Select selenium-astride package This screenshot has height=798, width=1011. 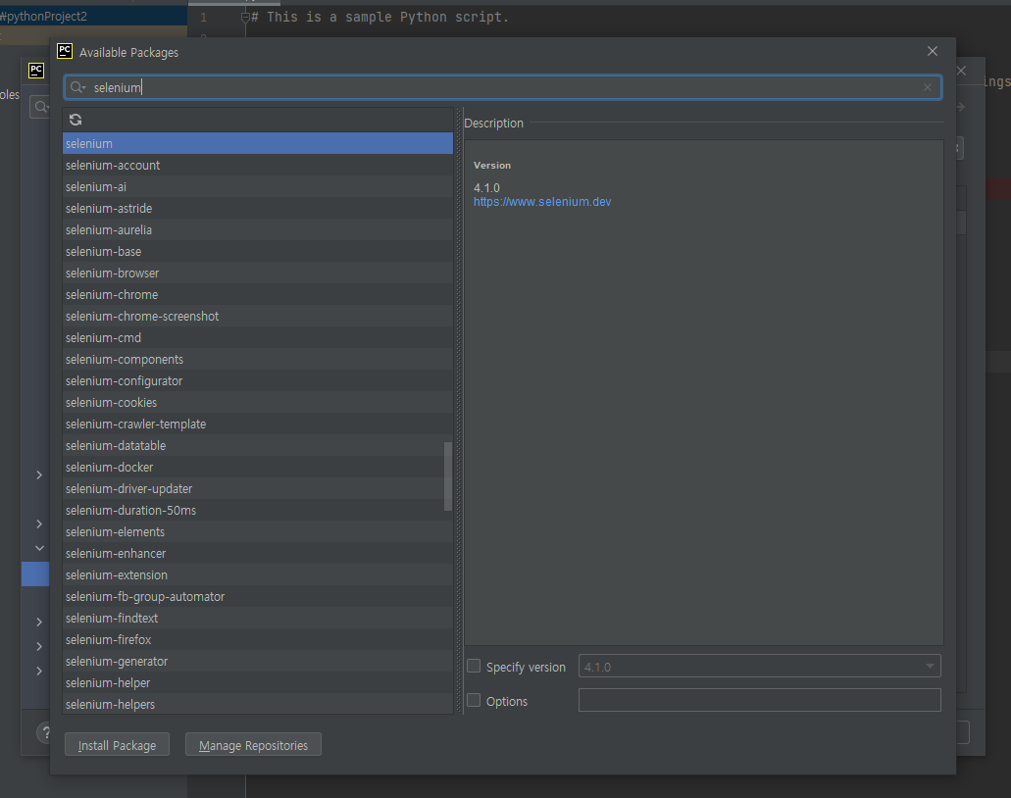point(258,208)
